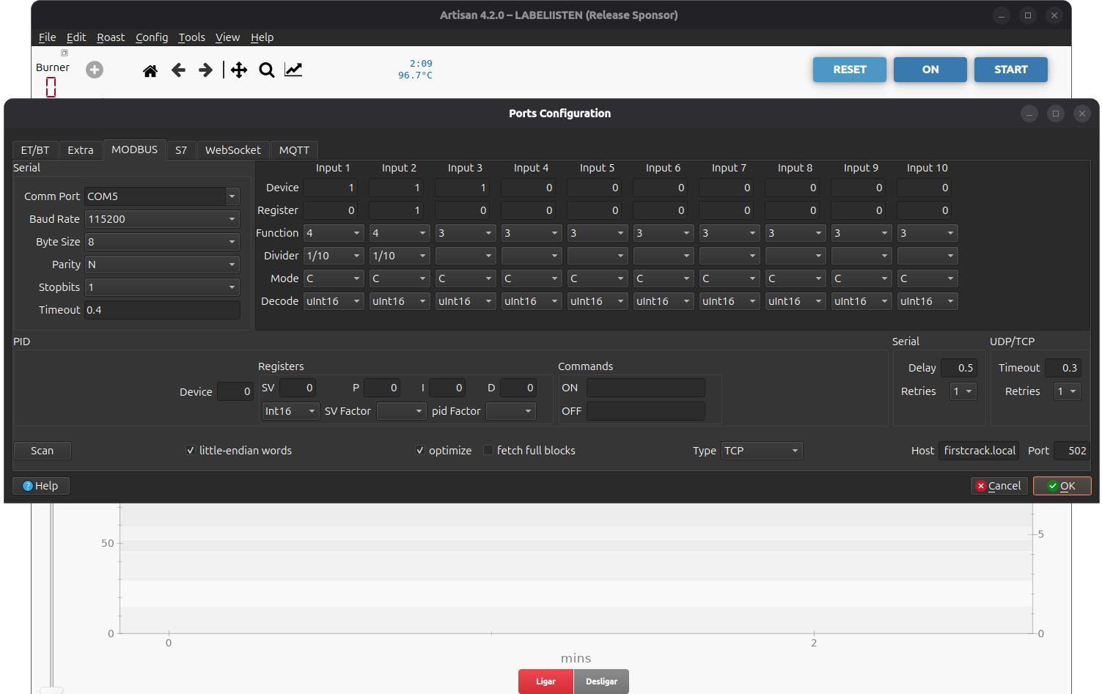Click the Scan button
1102x694 pixels.
(42, 451)
